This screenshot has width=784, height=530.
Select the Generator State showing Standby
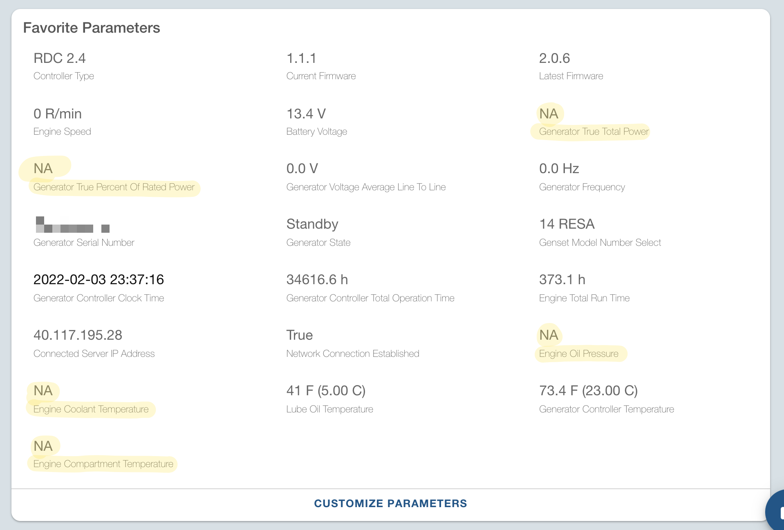point(312,224)
